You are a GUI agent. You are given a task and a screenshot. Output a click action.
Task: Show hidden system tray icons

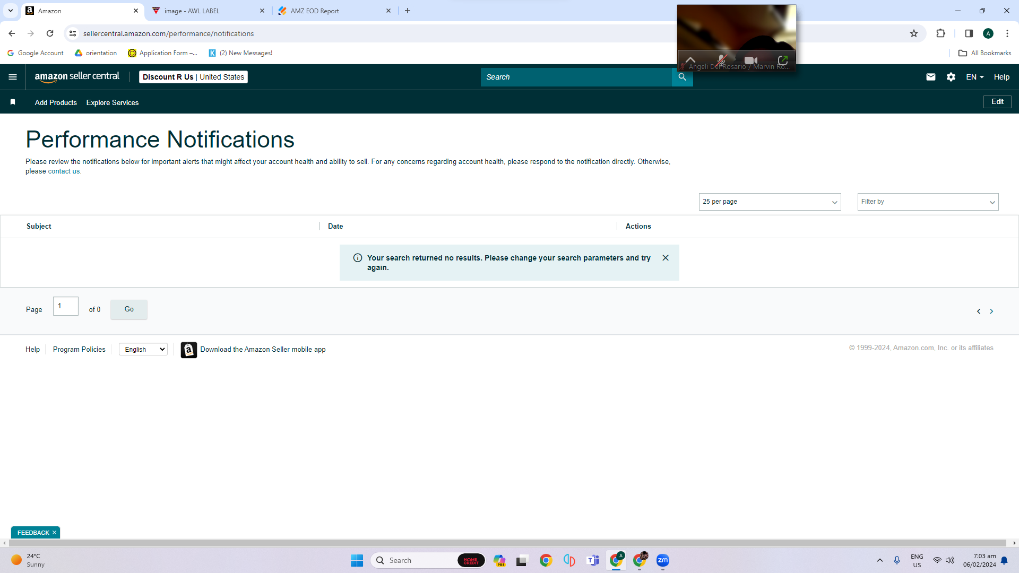click(880, 560)
